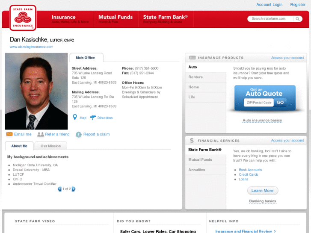Open the Insurance menu
Screen dimensions: 311x233
(70, 19)
